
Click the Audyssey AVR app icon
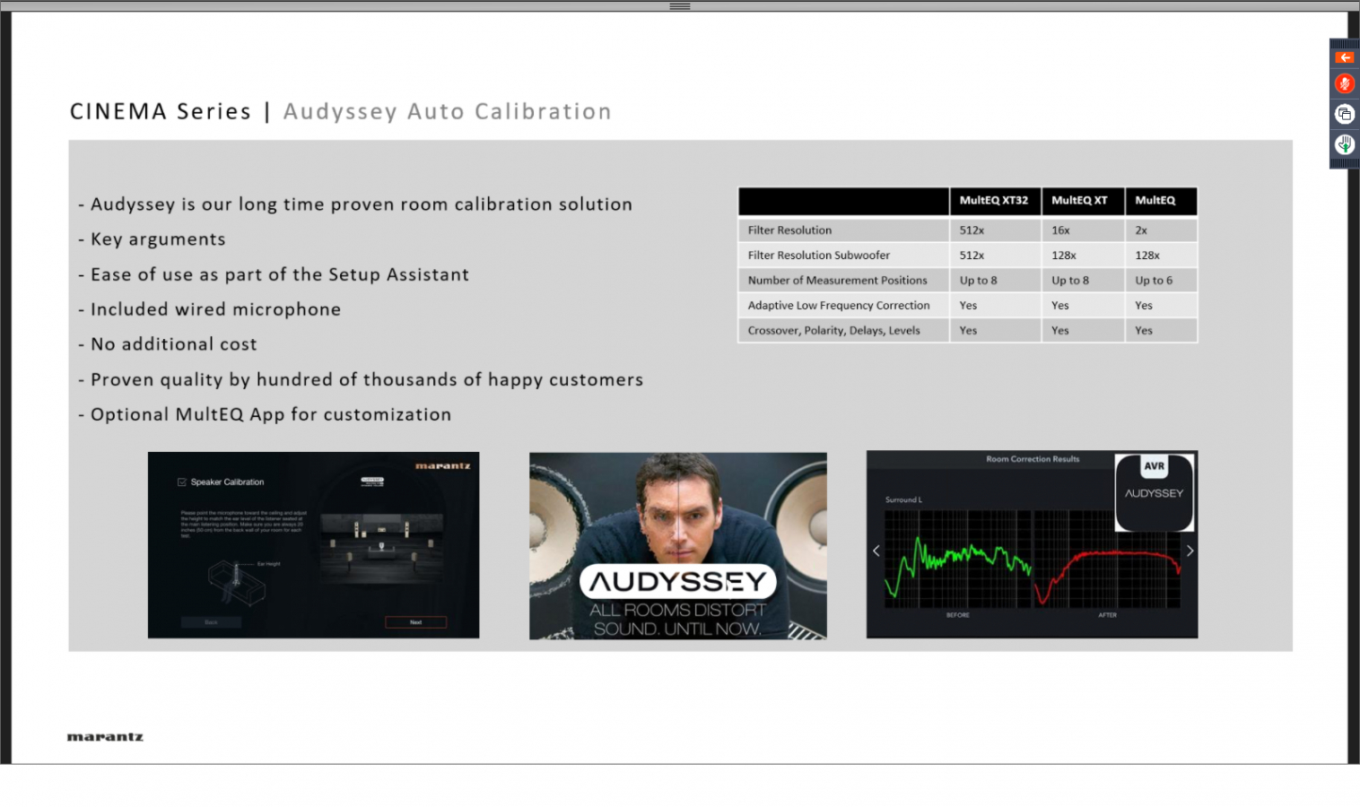(1154, 491)
